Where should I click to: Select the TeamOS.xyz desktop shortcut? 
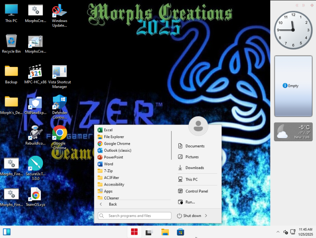(x=35, y=197)
